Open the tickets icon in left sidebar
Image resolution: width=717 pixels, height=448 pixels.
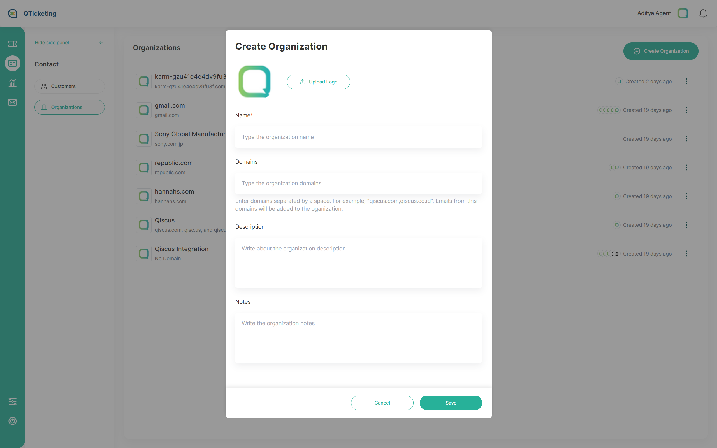coord(12,44)
